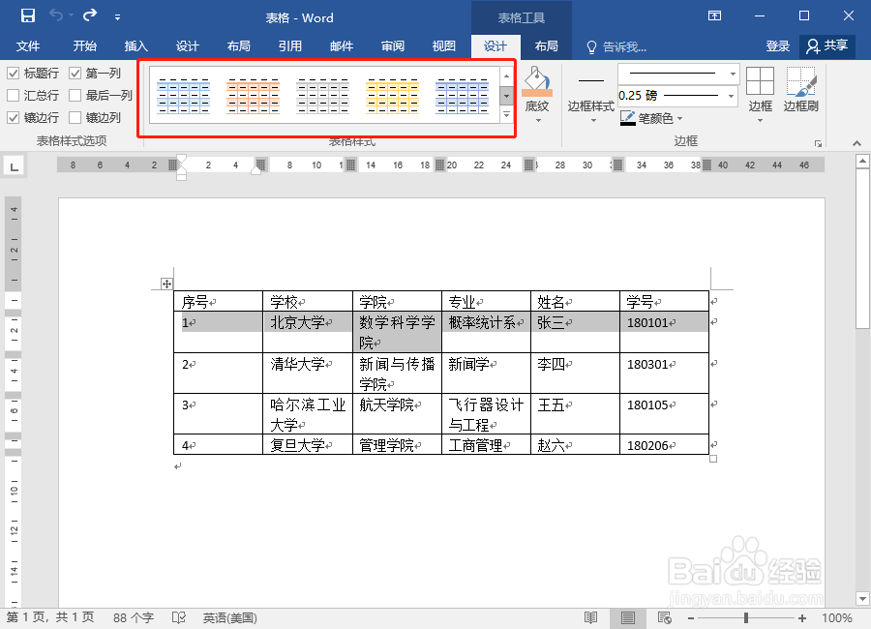The image size is (871, 629).
Task: Open the 文件 menu tab
Action: pyautogui.click(x=28, y=46)
